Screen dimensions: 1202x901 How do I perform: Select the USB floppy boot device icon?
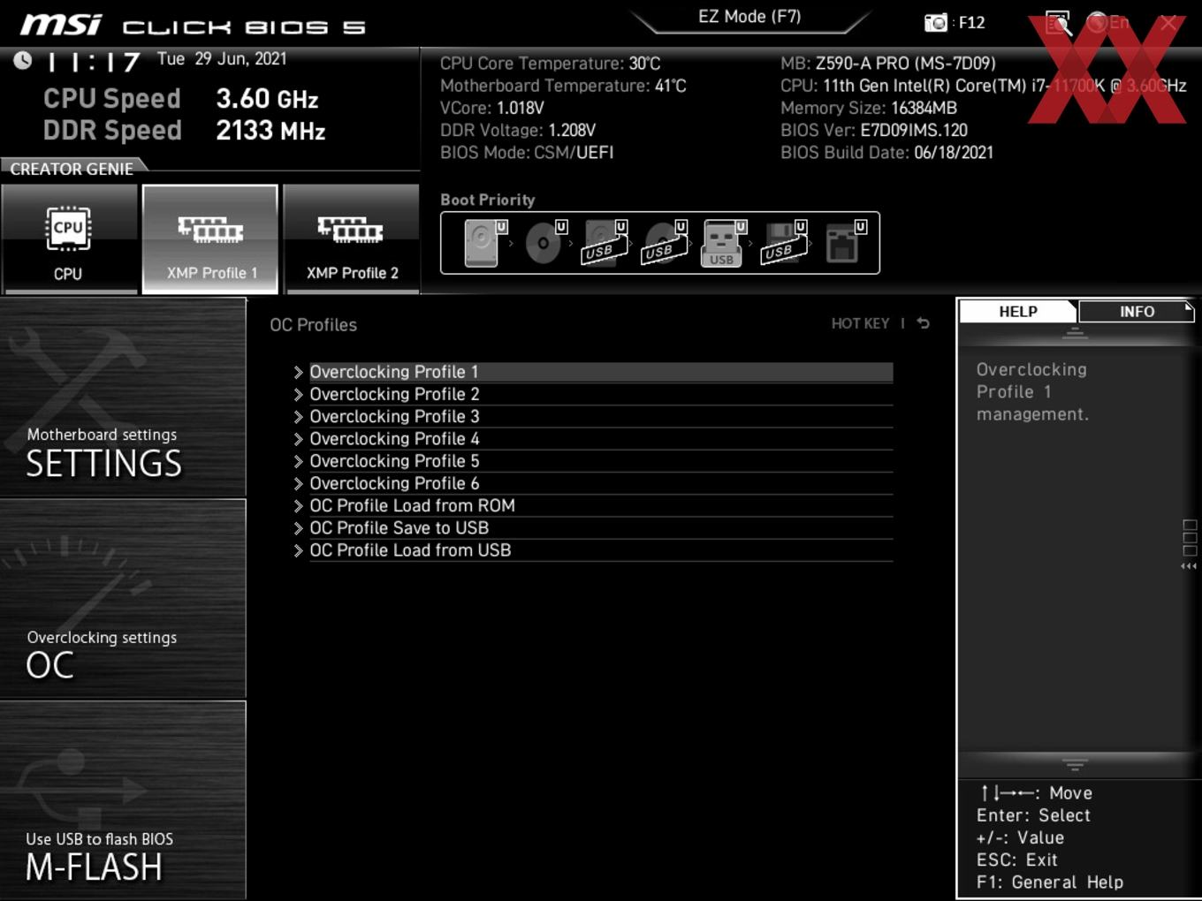coord(784,243)
